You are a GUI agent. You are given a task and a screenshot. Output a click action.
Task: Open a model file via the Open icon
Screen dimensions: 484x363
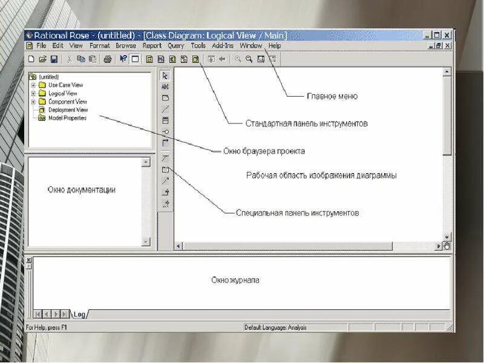[x=42, y=59]
